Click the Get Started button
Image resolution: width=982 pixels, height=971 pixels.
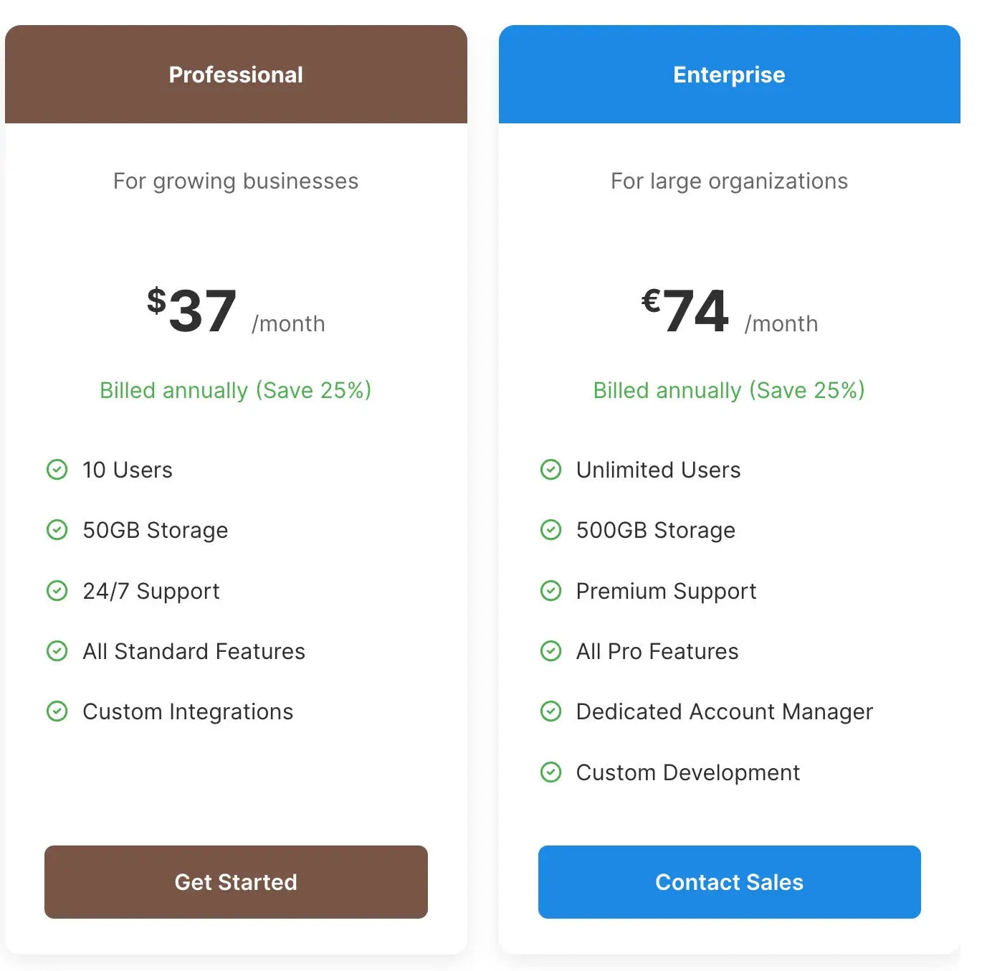(236, 882)
